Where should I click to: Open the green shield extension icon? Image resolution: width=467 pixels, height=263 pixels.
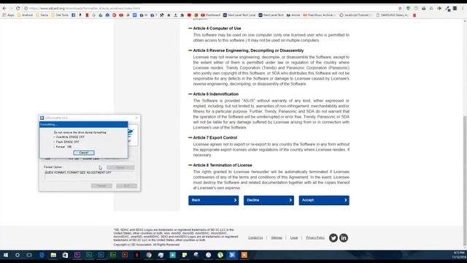408,8
